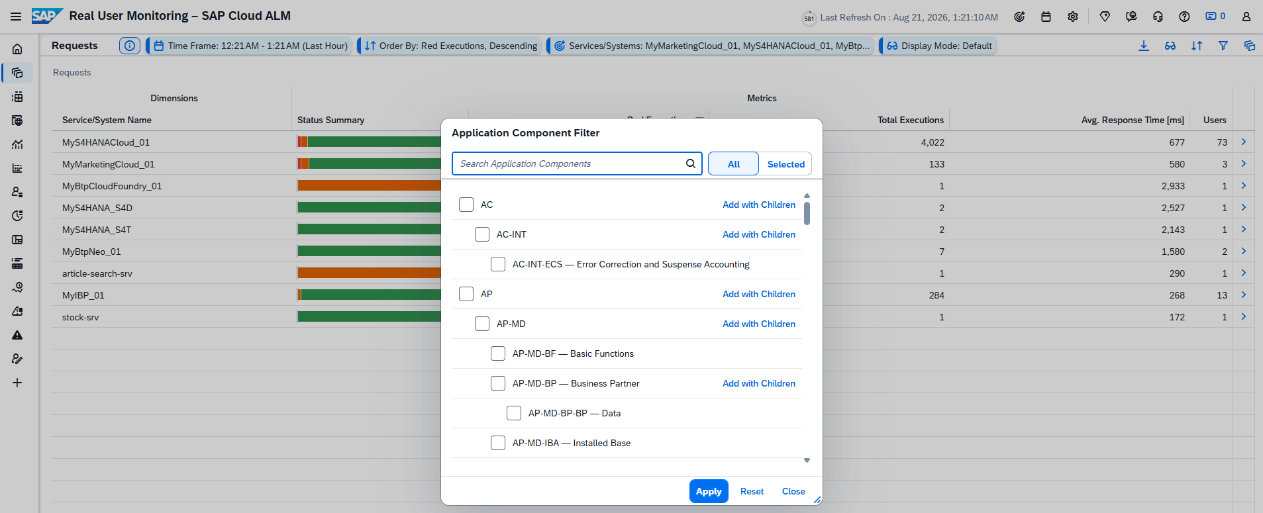Image resolution: width=1263 pixels, height=513 pixels.
Task: Open sort order icon in toolbar
Action: 1197,46
